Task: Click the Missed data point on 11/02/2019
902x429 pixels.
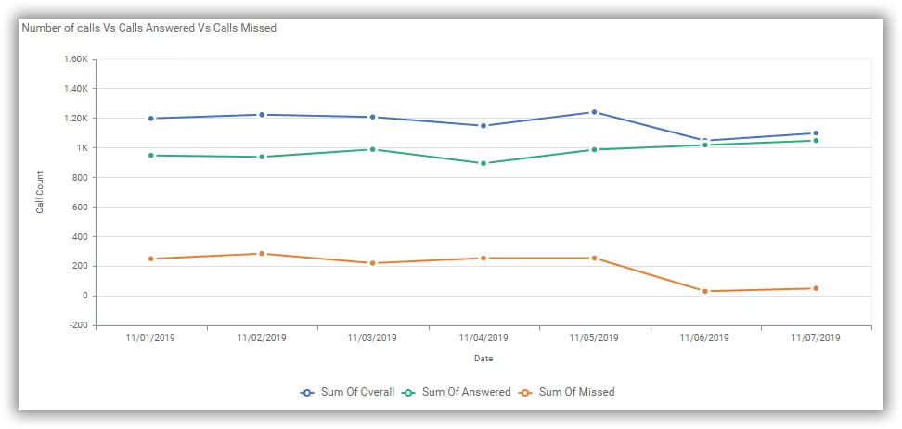Action: pyautogui.click(x=262, y=254)
